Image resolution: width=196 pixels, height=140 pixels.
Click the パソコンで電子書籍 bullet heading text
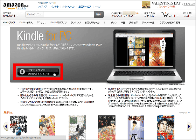[x=30, y=89]
